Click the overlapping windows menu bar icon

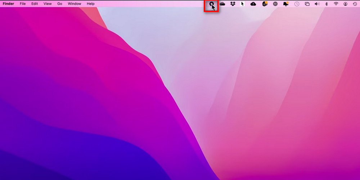click(x=307, y=4)
